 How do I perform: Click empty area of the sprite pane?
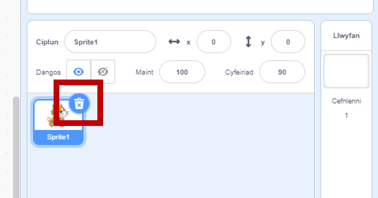tap(193, 149)
